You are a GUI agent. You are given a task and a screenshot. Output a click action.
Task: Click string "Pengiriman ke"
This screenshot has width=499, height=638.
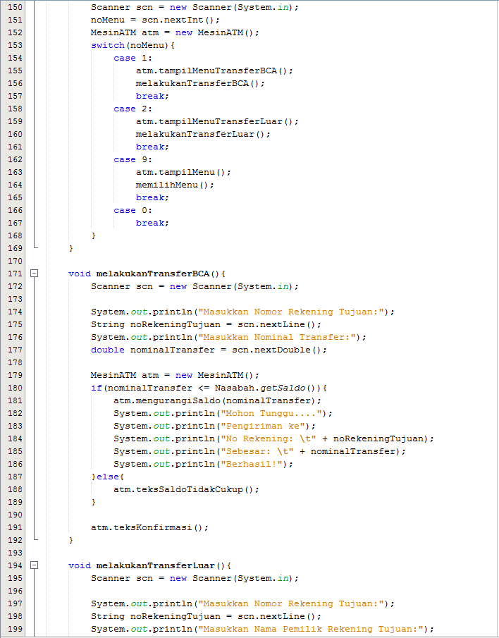[x=262, y=426]
